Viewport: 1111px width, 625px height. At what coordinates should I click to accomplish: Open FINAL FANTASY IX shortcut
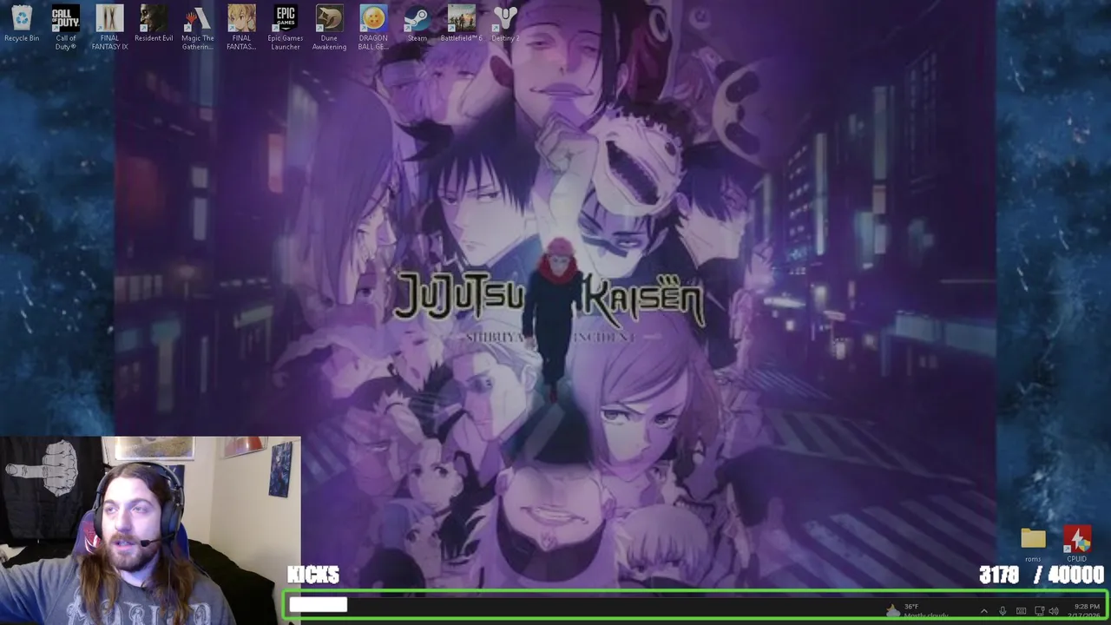pyautogui.click(x=109, y=28)
